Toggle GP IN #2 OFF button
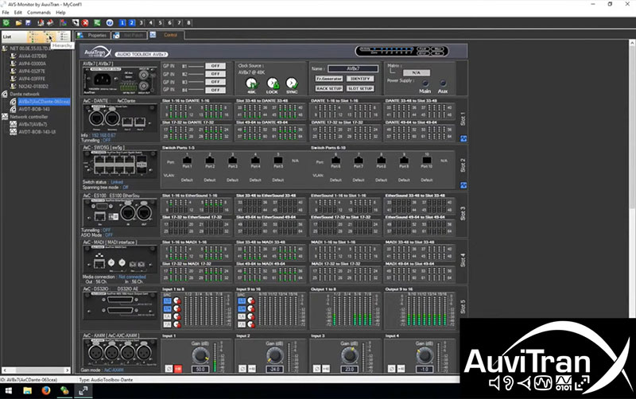The width and height of the screenshot is (636, 399). pos(215,74)
